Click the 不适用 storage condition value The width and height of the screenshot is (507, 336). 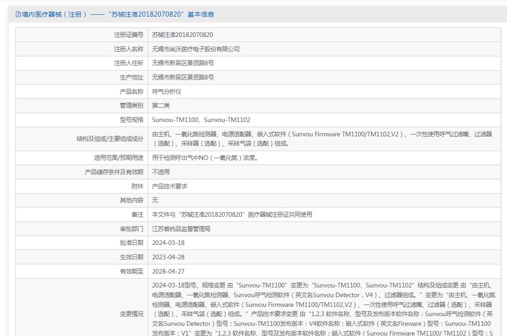pyautogui.click(x=161, y=172)
